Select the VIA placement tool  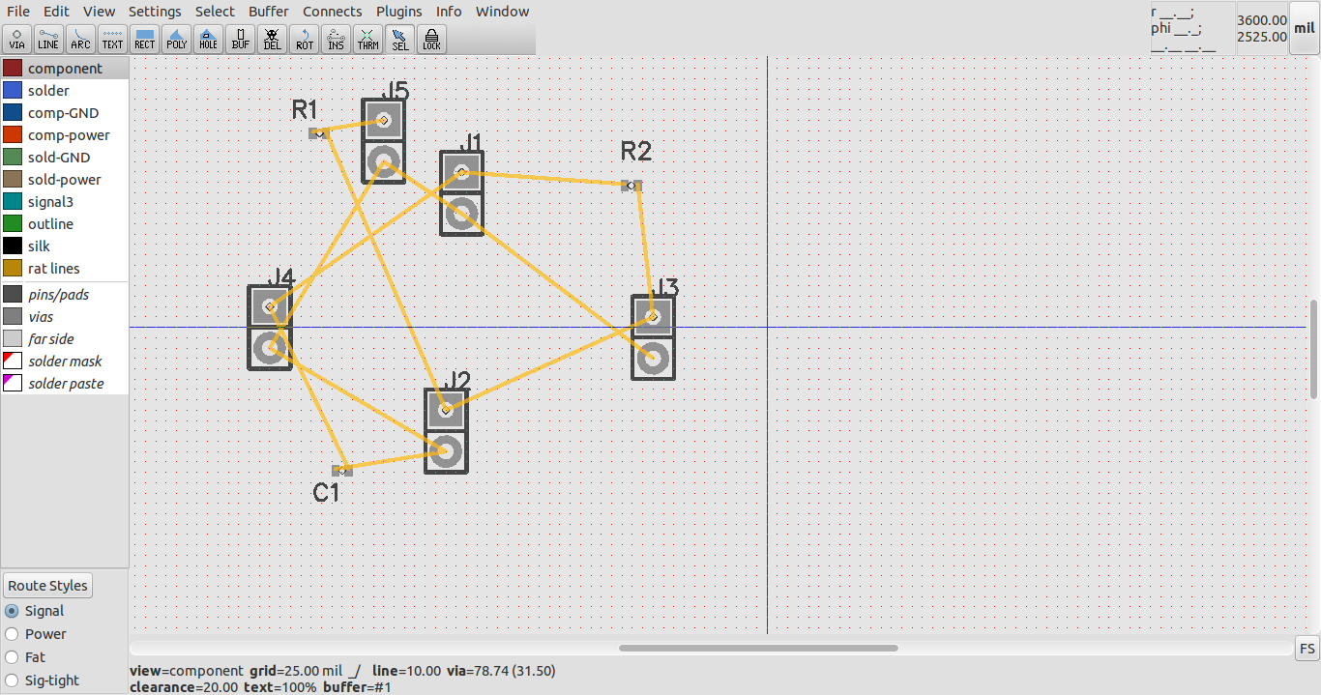(x=16, y=39)
